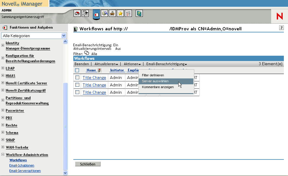Open the Aktualisieren menu
This screenshot has height=176, width=288.
click(x=106, y=64)
